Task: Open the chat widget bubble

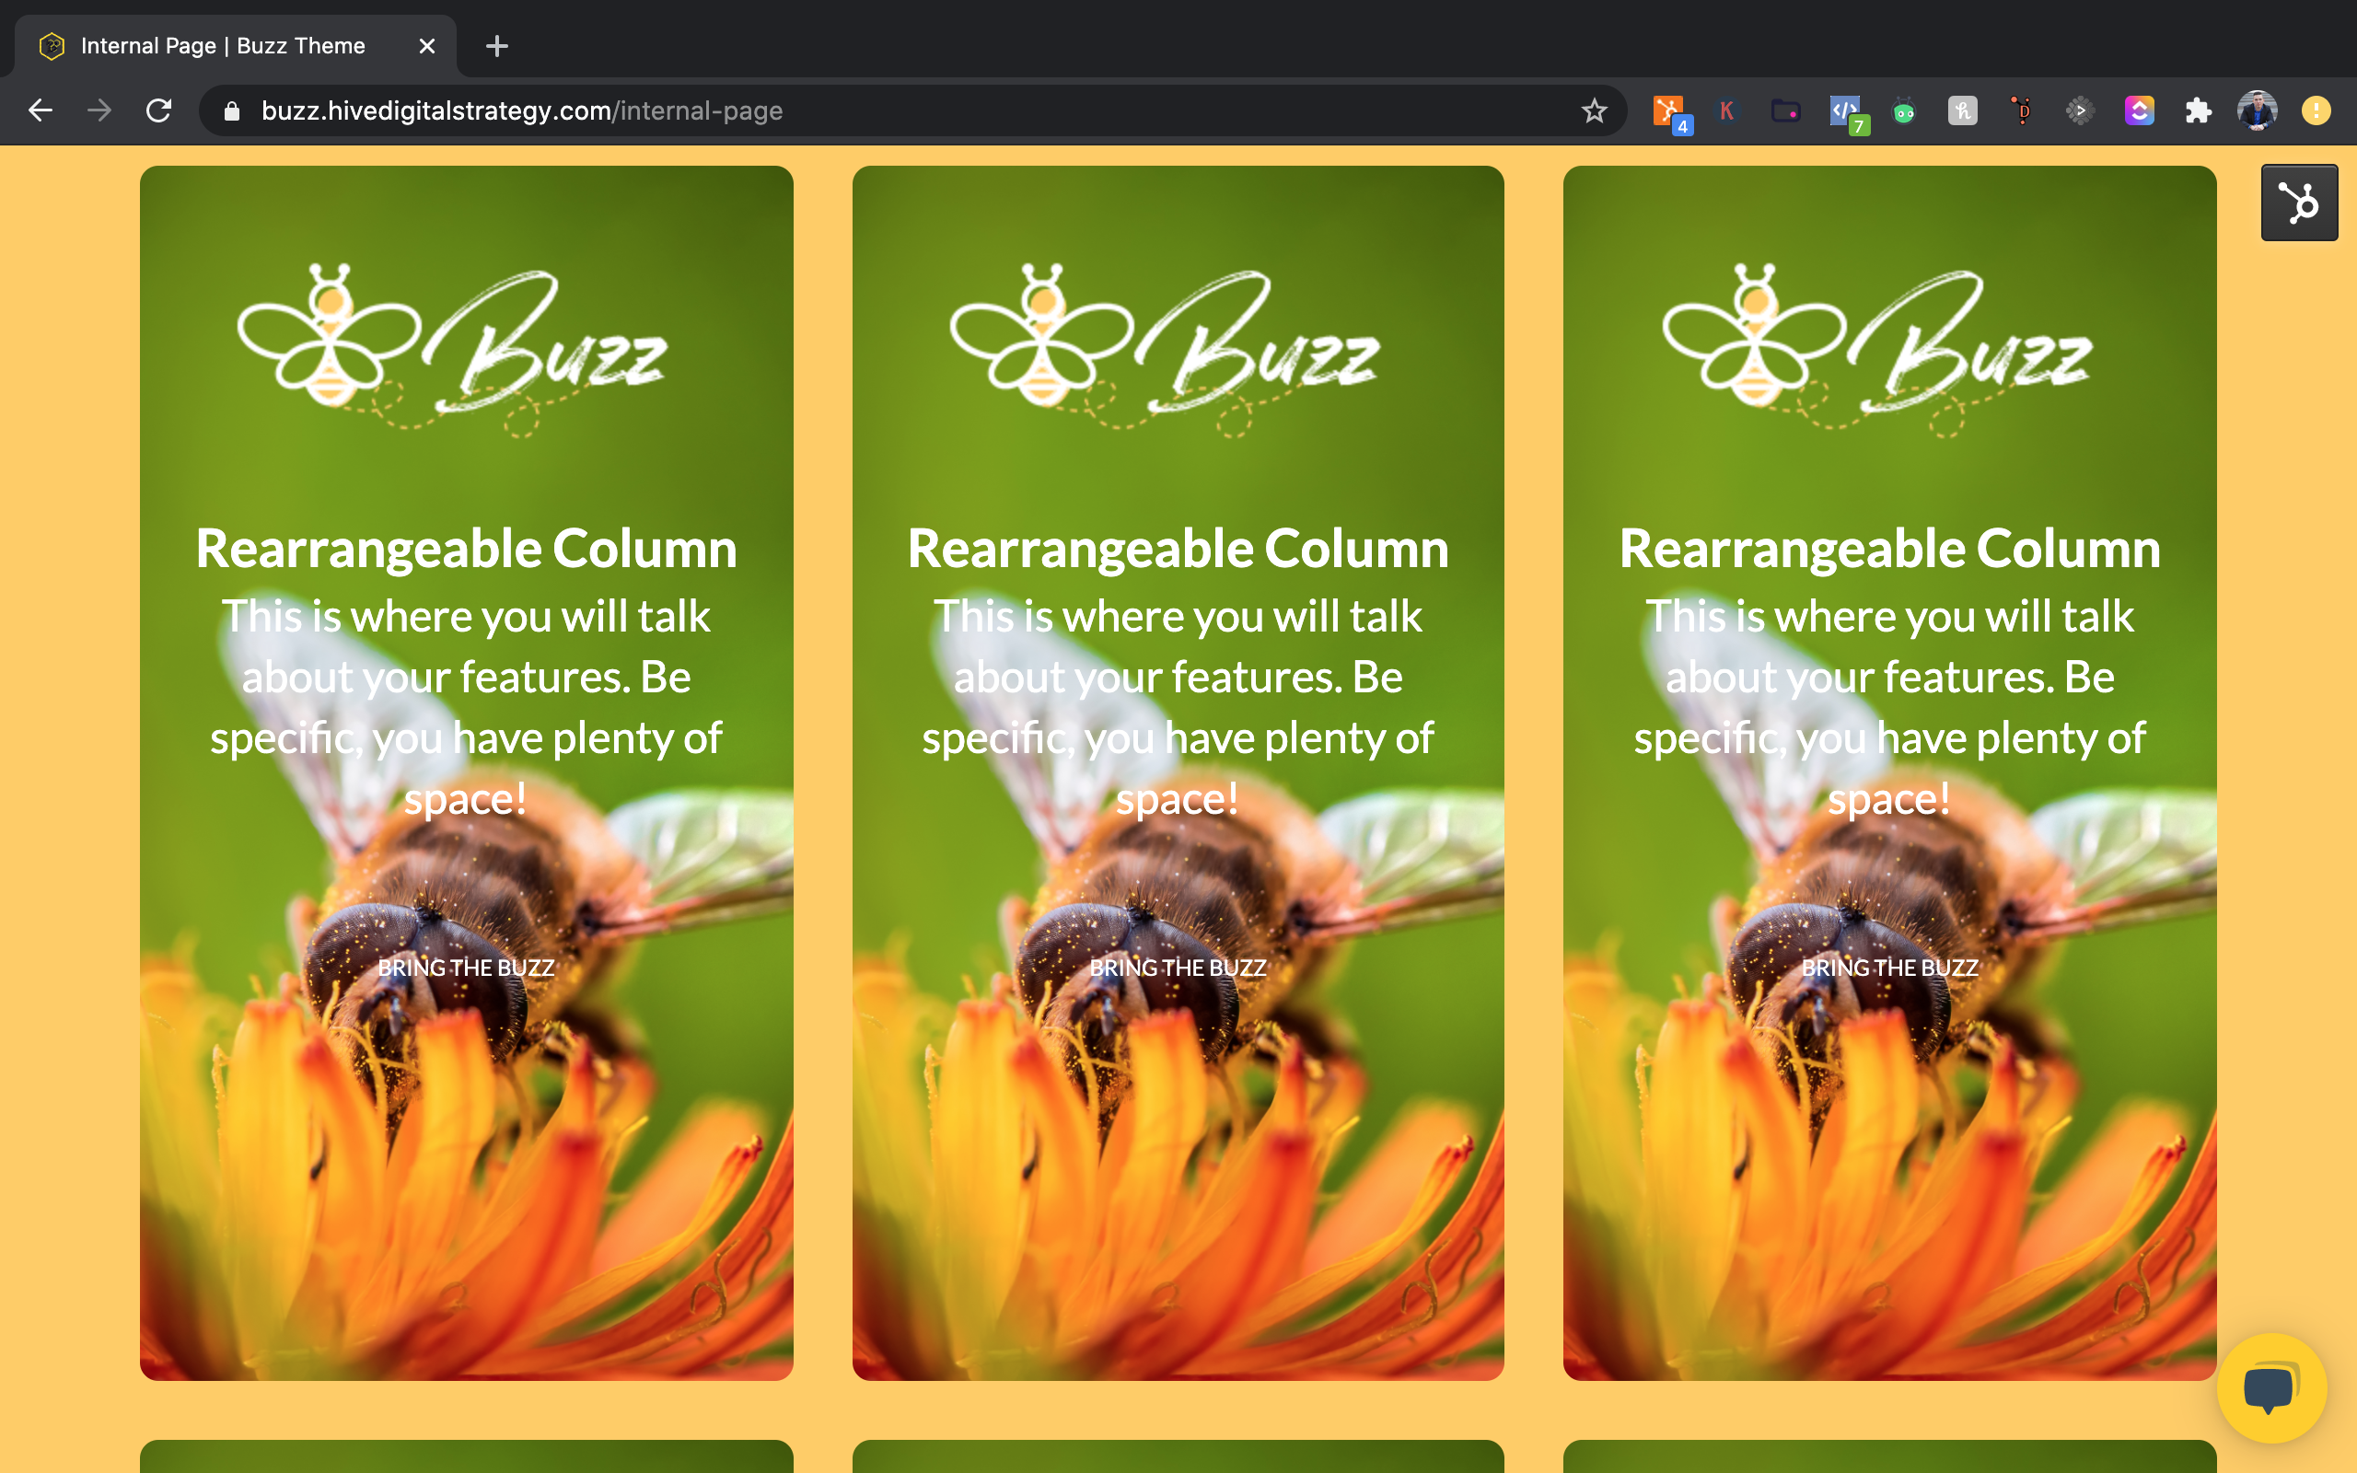Action: (2270, 1387)
